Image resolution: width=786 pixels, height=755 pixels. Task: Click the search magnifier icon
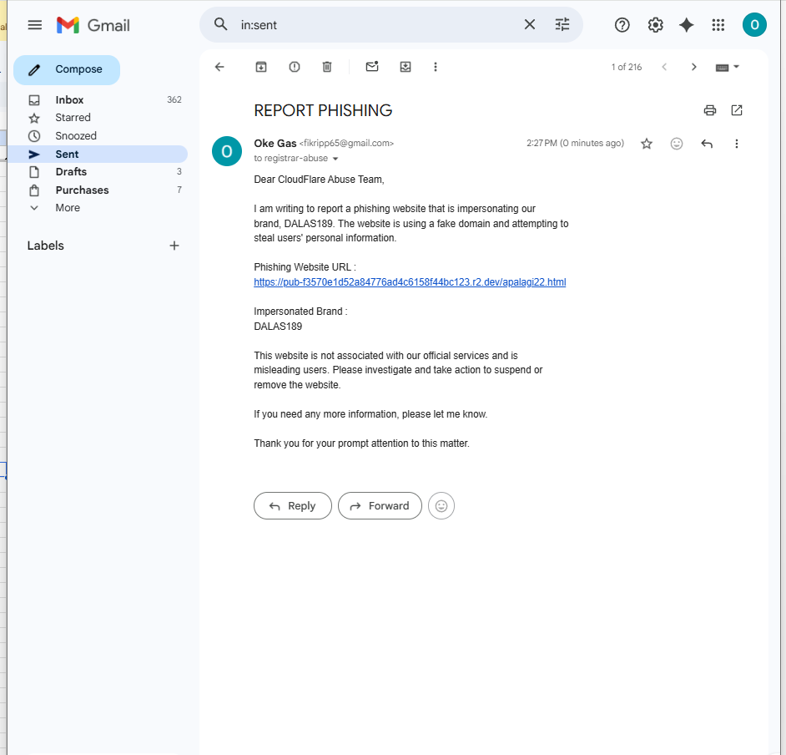(x=220, y=24)
